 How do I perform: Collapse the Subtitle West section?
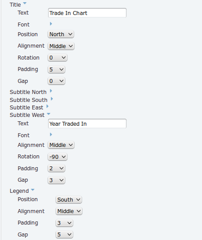[x=49, y=114]
